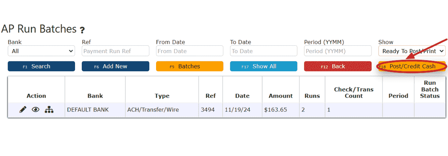Open the Bank dropdown set to All
448x156 pixels.
41,51
